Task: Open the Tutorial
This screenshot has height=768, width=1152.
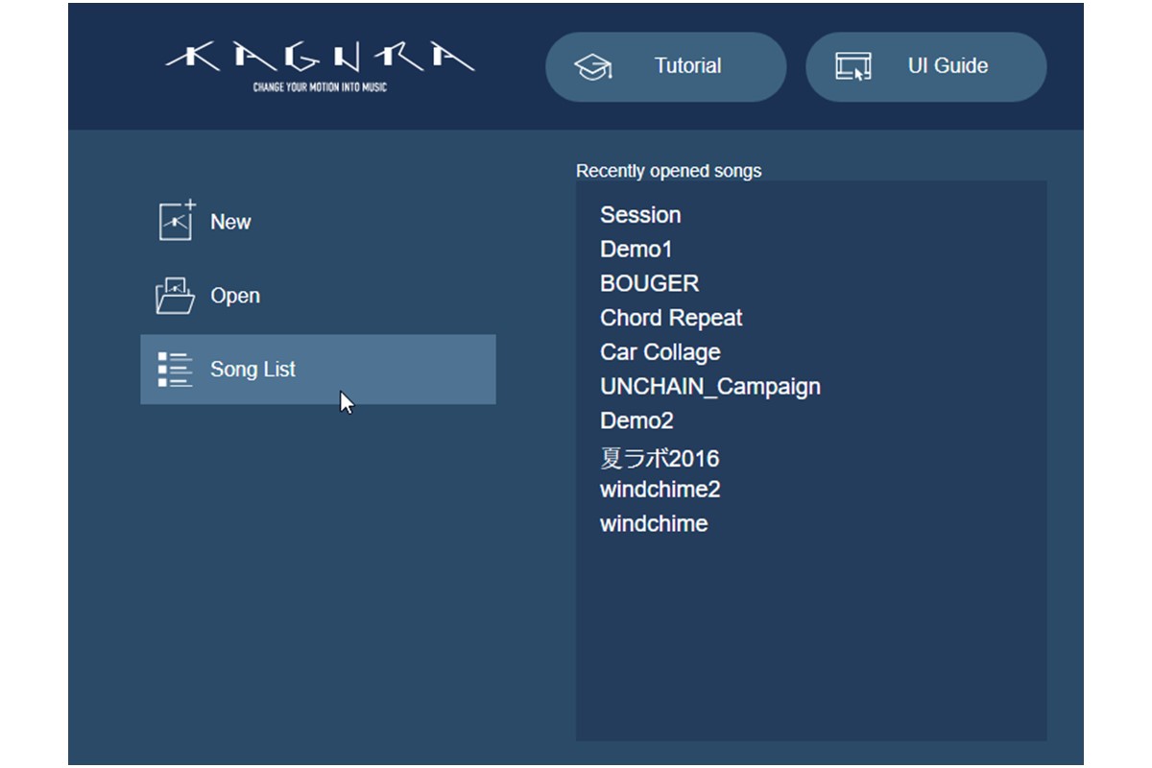Action: pyautogui.click(x=665, y=66)
